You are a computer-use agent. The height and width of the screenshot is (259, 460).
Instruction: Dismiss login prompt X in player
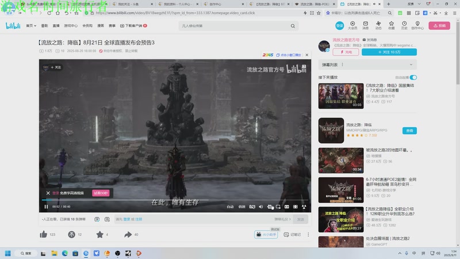coord(48,193)
